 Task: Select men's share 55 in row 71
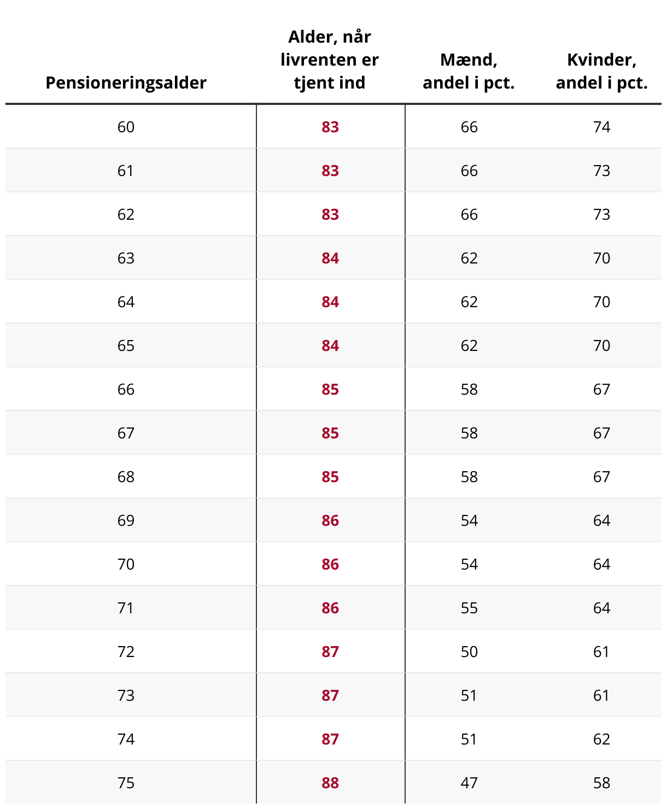[469, 608]
